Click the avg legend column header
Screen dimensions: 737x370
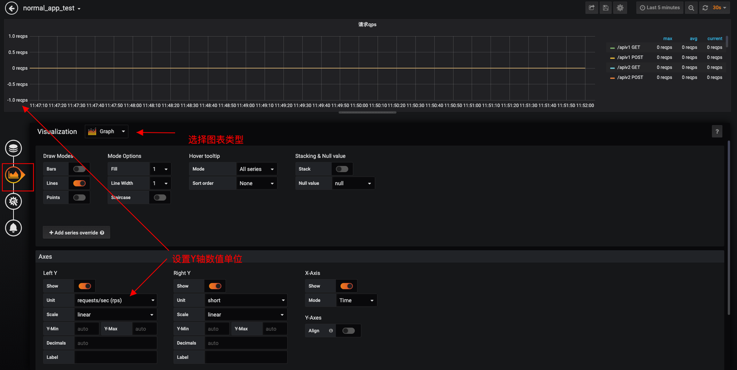693,39
